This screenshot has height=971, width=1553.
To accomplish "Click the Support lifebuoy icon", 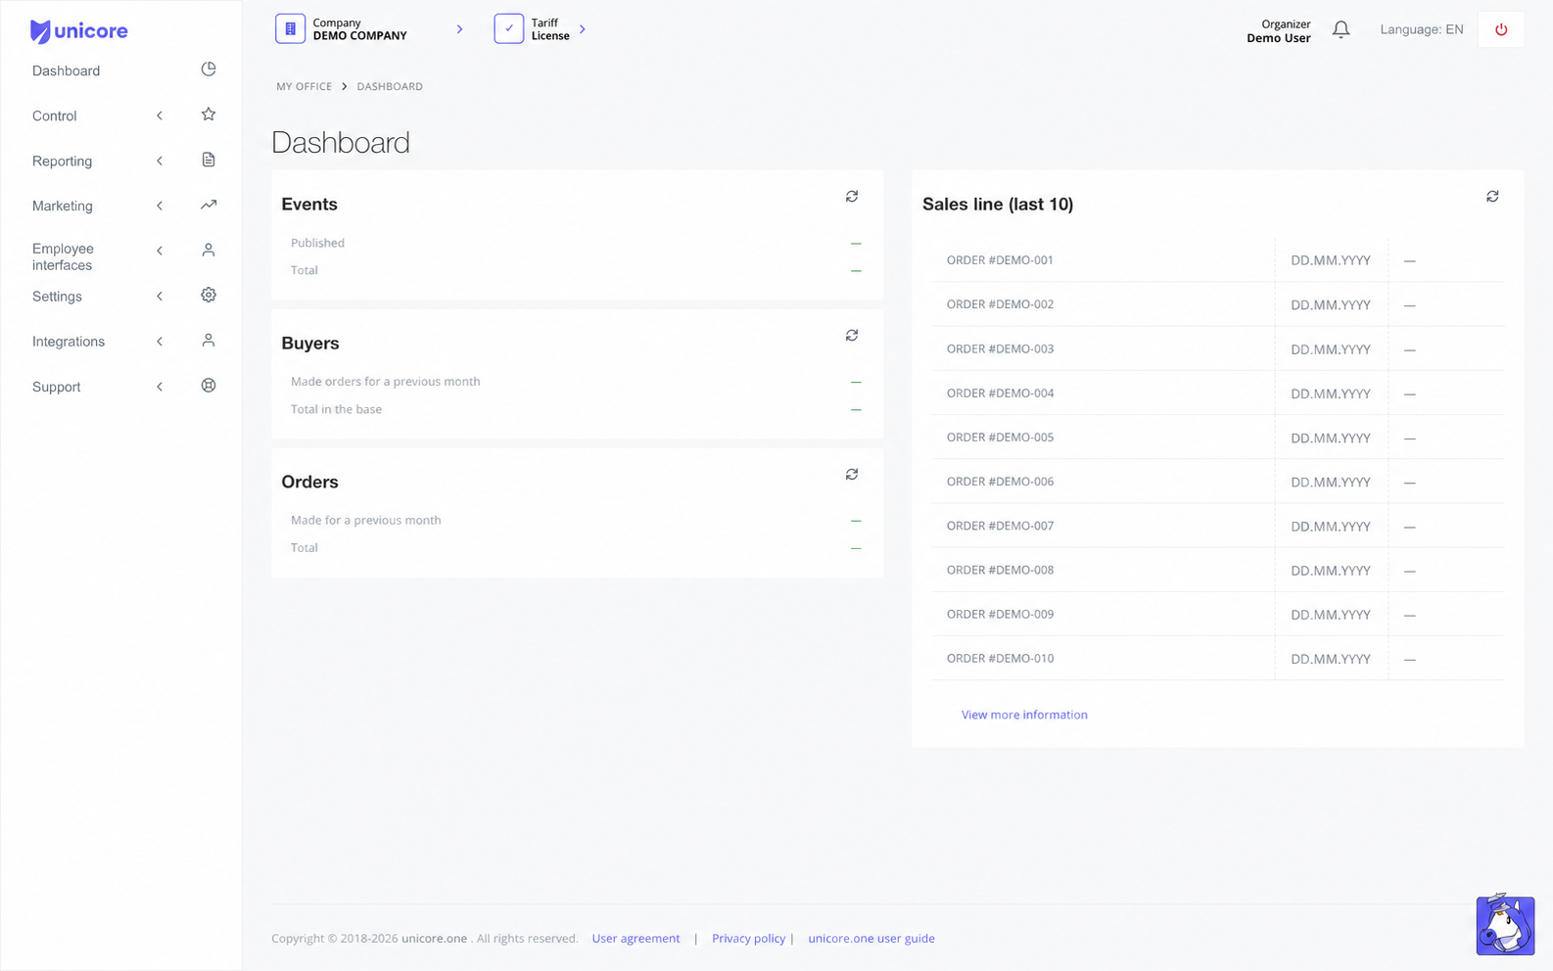I will (209, 386).
